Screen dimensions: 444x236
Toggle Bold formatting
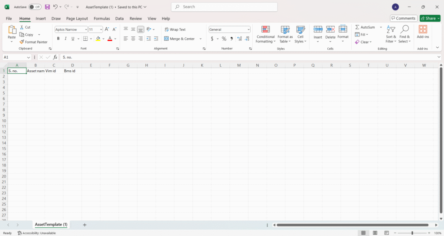(58, 39)
